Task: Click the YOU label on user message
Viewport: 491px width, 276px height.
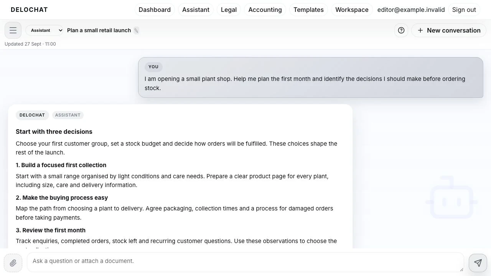Action: coord(153,67)
